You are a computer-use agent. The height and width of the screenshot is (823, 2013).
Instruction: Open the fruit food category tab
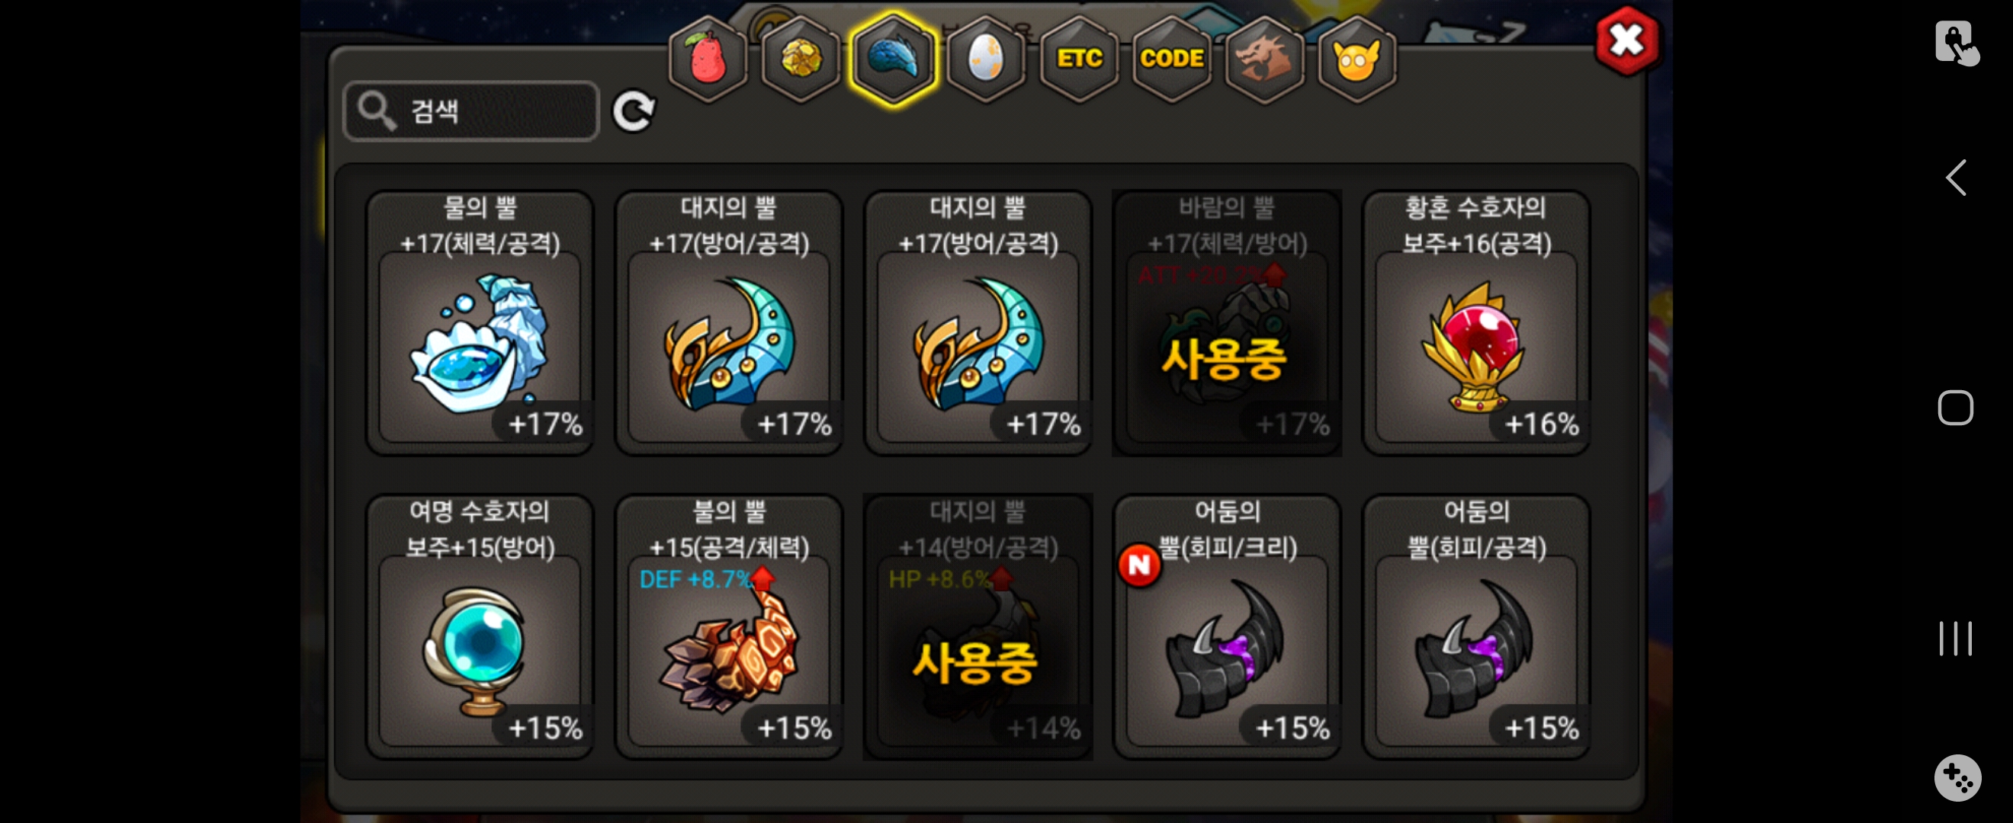(x=708, y=59)
